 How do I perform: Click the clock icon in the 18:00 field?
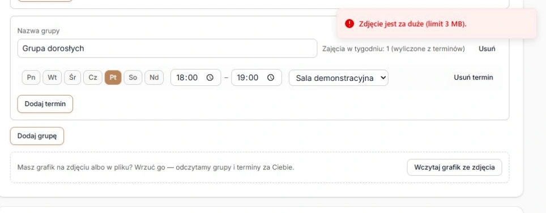click(x=210, y=77)
